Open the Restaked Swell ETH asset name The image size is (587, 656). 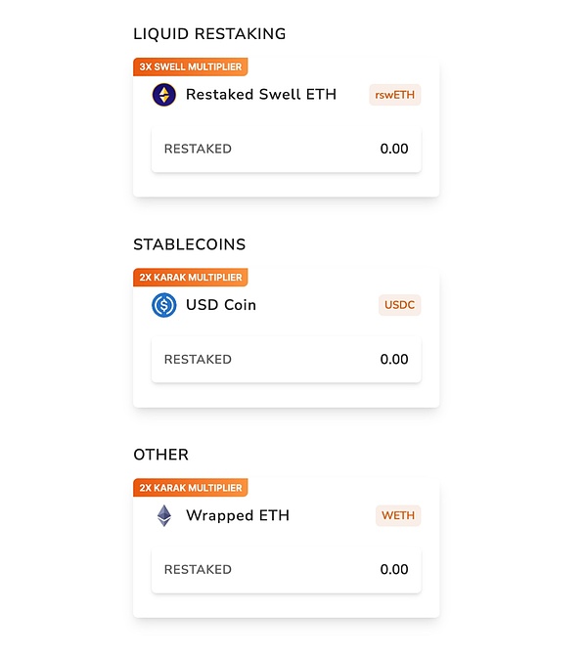[x=260, y=95]
